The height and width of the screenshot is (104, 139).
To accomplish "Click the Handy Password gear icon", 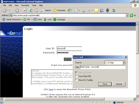I will pyautogui.click(x=4, y=19).
